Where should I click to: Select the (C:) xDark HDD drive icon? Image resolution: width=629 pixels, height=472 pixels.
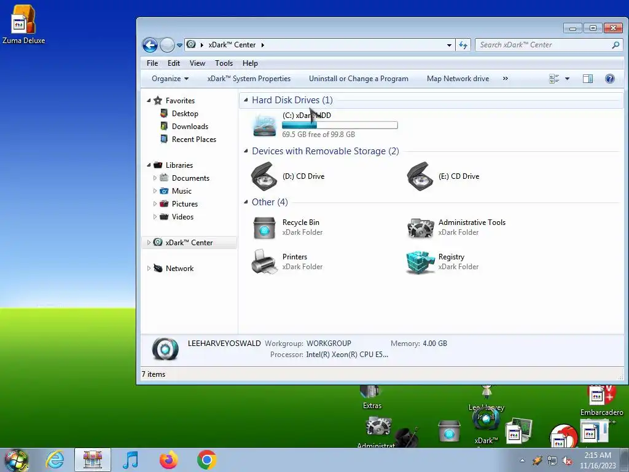click(264, 125)
